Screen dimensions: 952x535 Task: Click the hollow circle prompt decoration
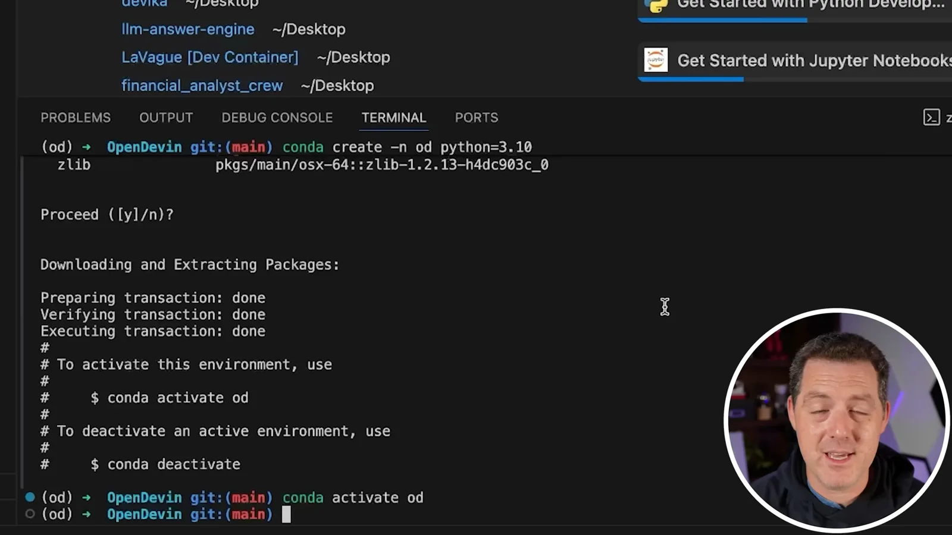pos(30,514)
